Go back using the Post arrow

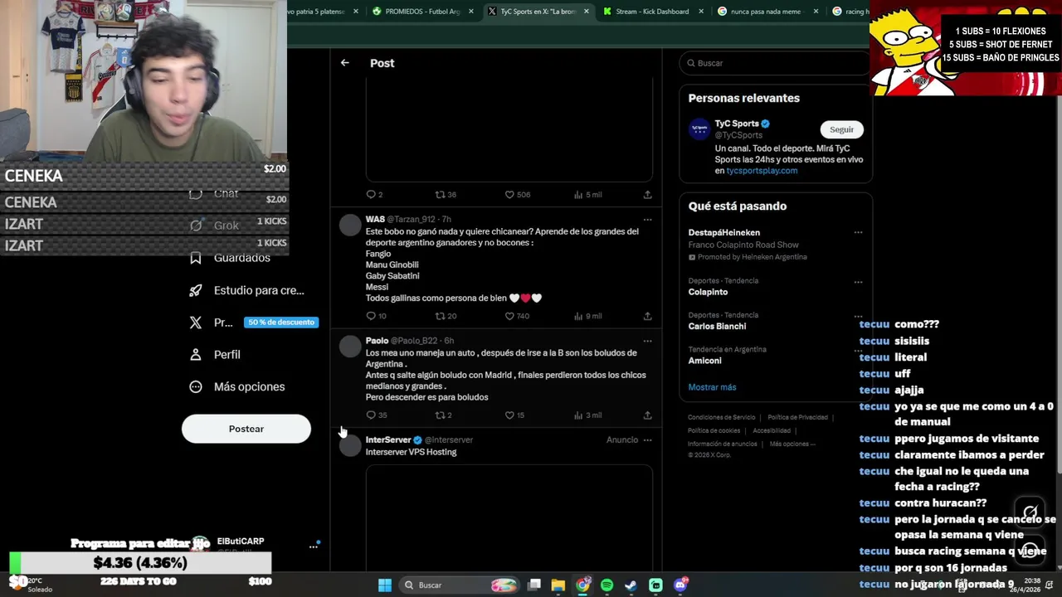(x=344, y=63)
